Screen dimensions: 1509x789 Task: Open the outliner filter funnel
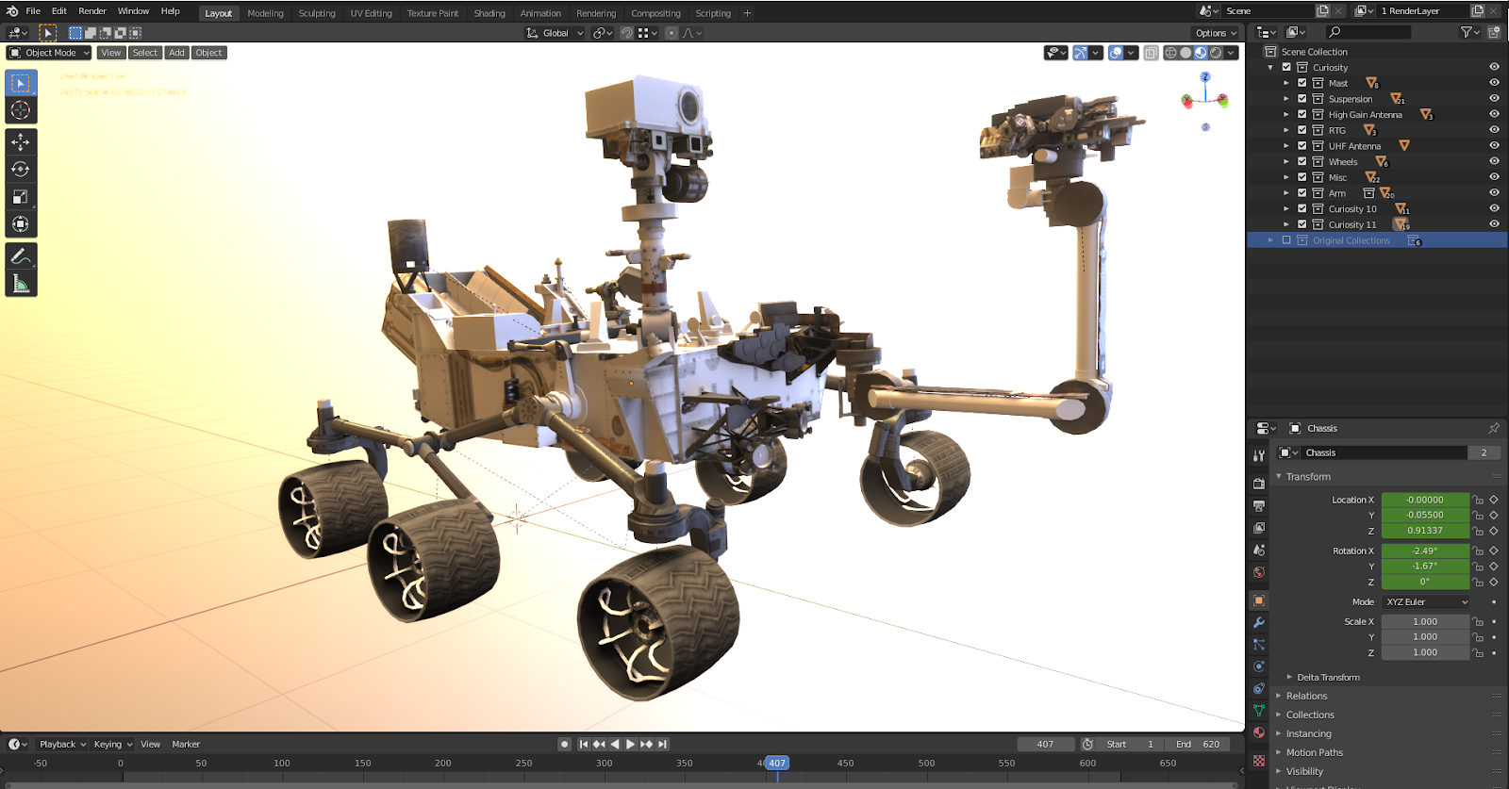(x=1468, y=32)
